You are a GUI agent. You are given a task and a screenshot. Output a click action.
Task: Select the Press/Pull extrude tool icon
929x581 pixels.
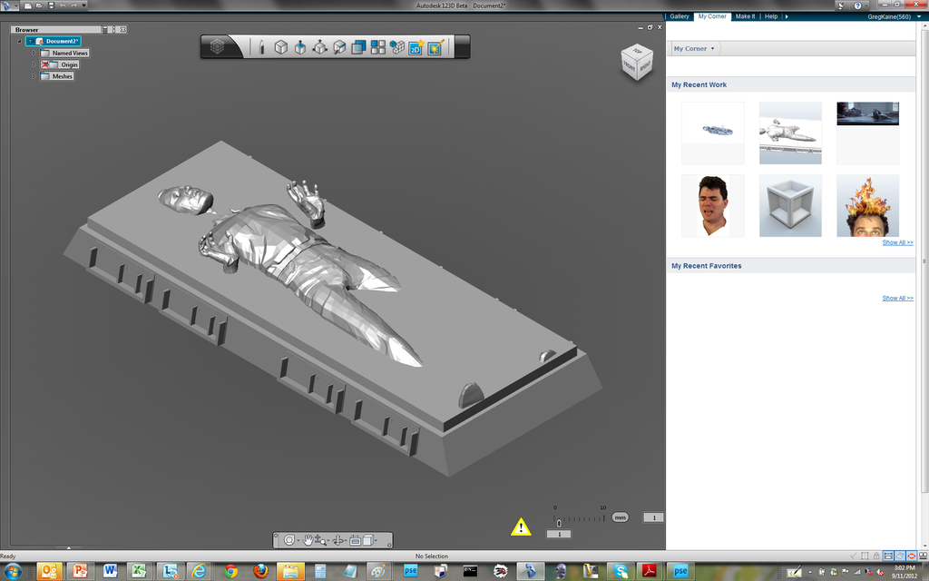coord(300,47)
